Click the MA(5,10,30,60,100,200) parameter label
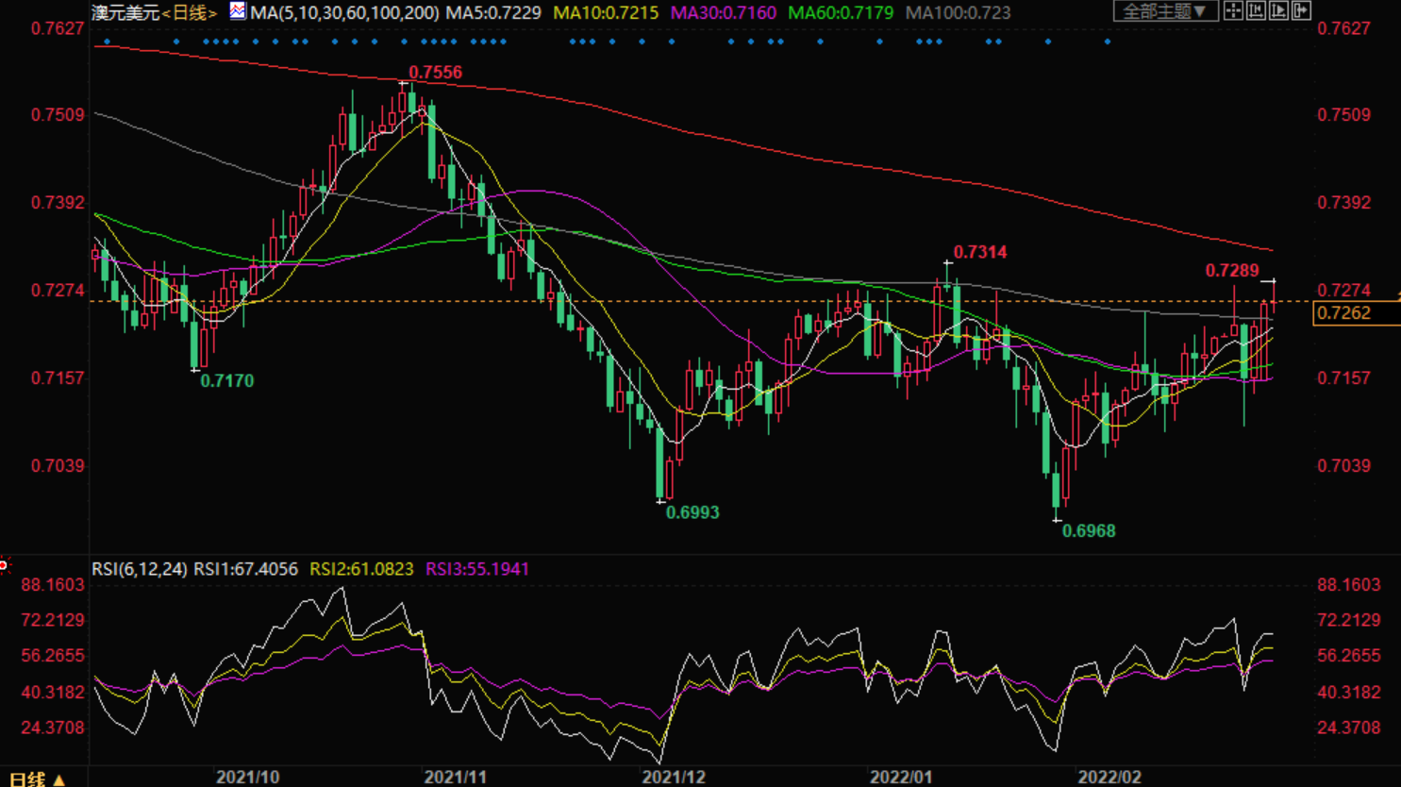Image resolution: width=1401 pixels, height=787 pixels. coord(344,13)
